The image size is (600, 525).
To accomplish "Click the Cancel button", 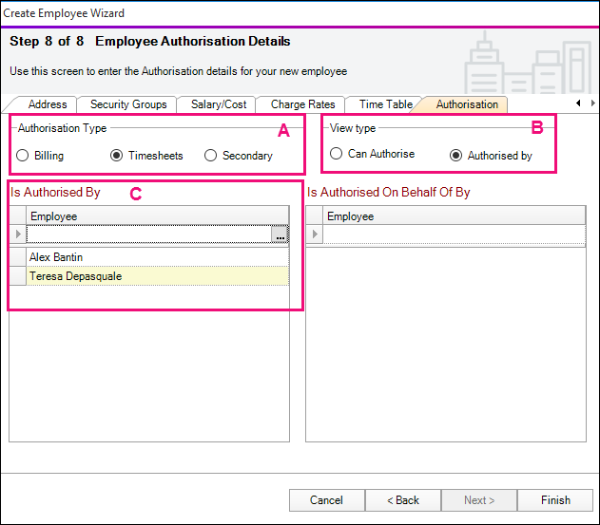I will tap(326, 500).
